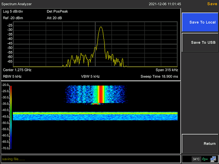The image size is (219, 164).
Task: Click the -45 axis label on spectrum
Action: [10, 44]
